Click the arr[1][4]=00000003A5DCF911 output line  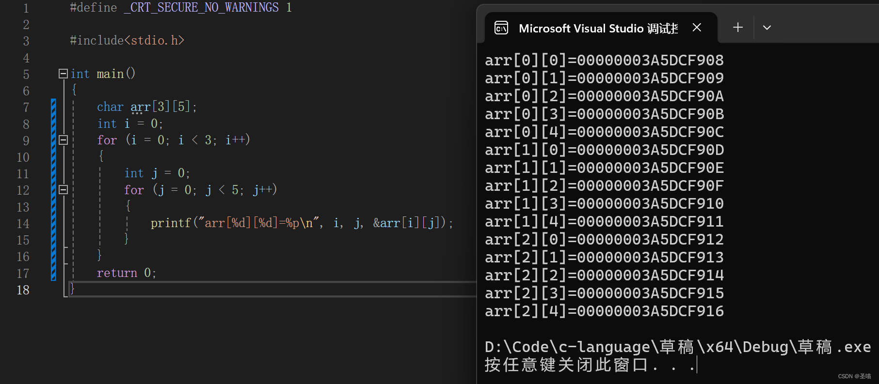click(x=604, y=221)
